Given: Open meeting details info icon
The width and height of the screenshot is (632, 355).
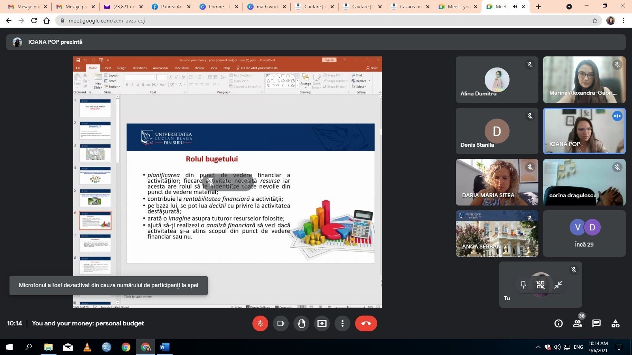Looking at the screenshot, I should 559,323.
